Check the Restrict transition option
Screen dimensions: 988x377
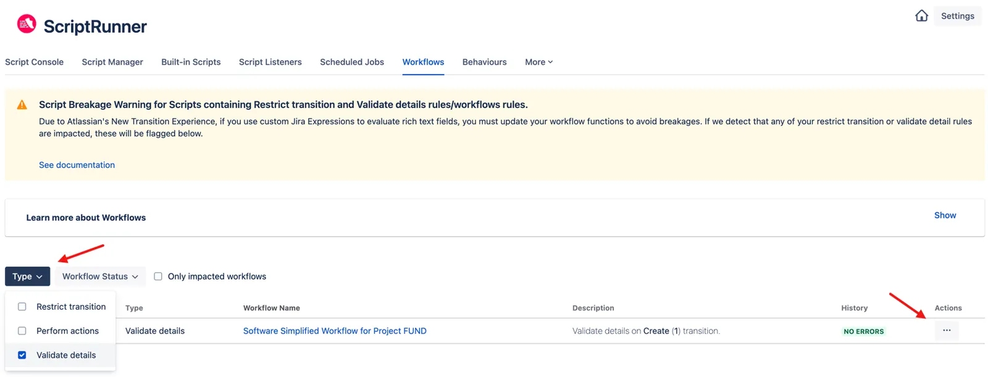pyautogui.click(x=22, y=307)
